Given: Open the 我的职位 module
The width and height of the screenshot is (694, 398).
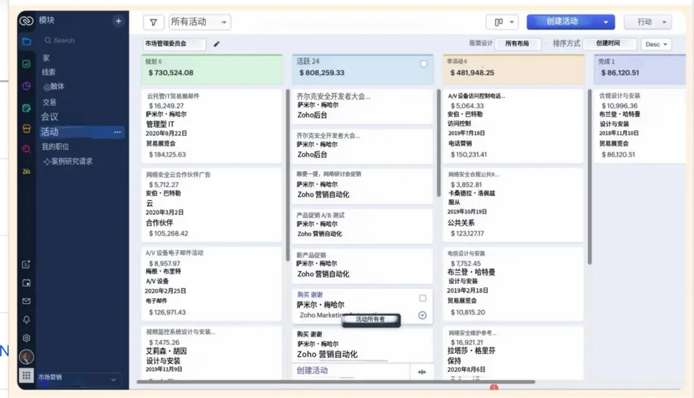Looking at the screenshot, I should pyautogui.click(x=56, y=147).
